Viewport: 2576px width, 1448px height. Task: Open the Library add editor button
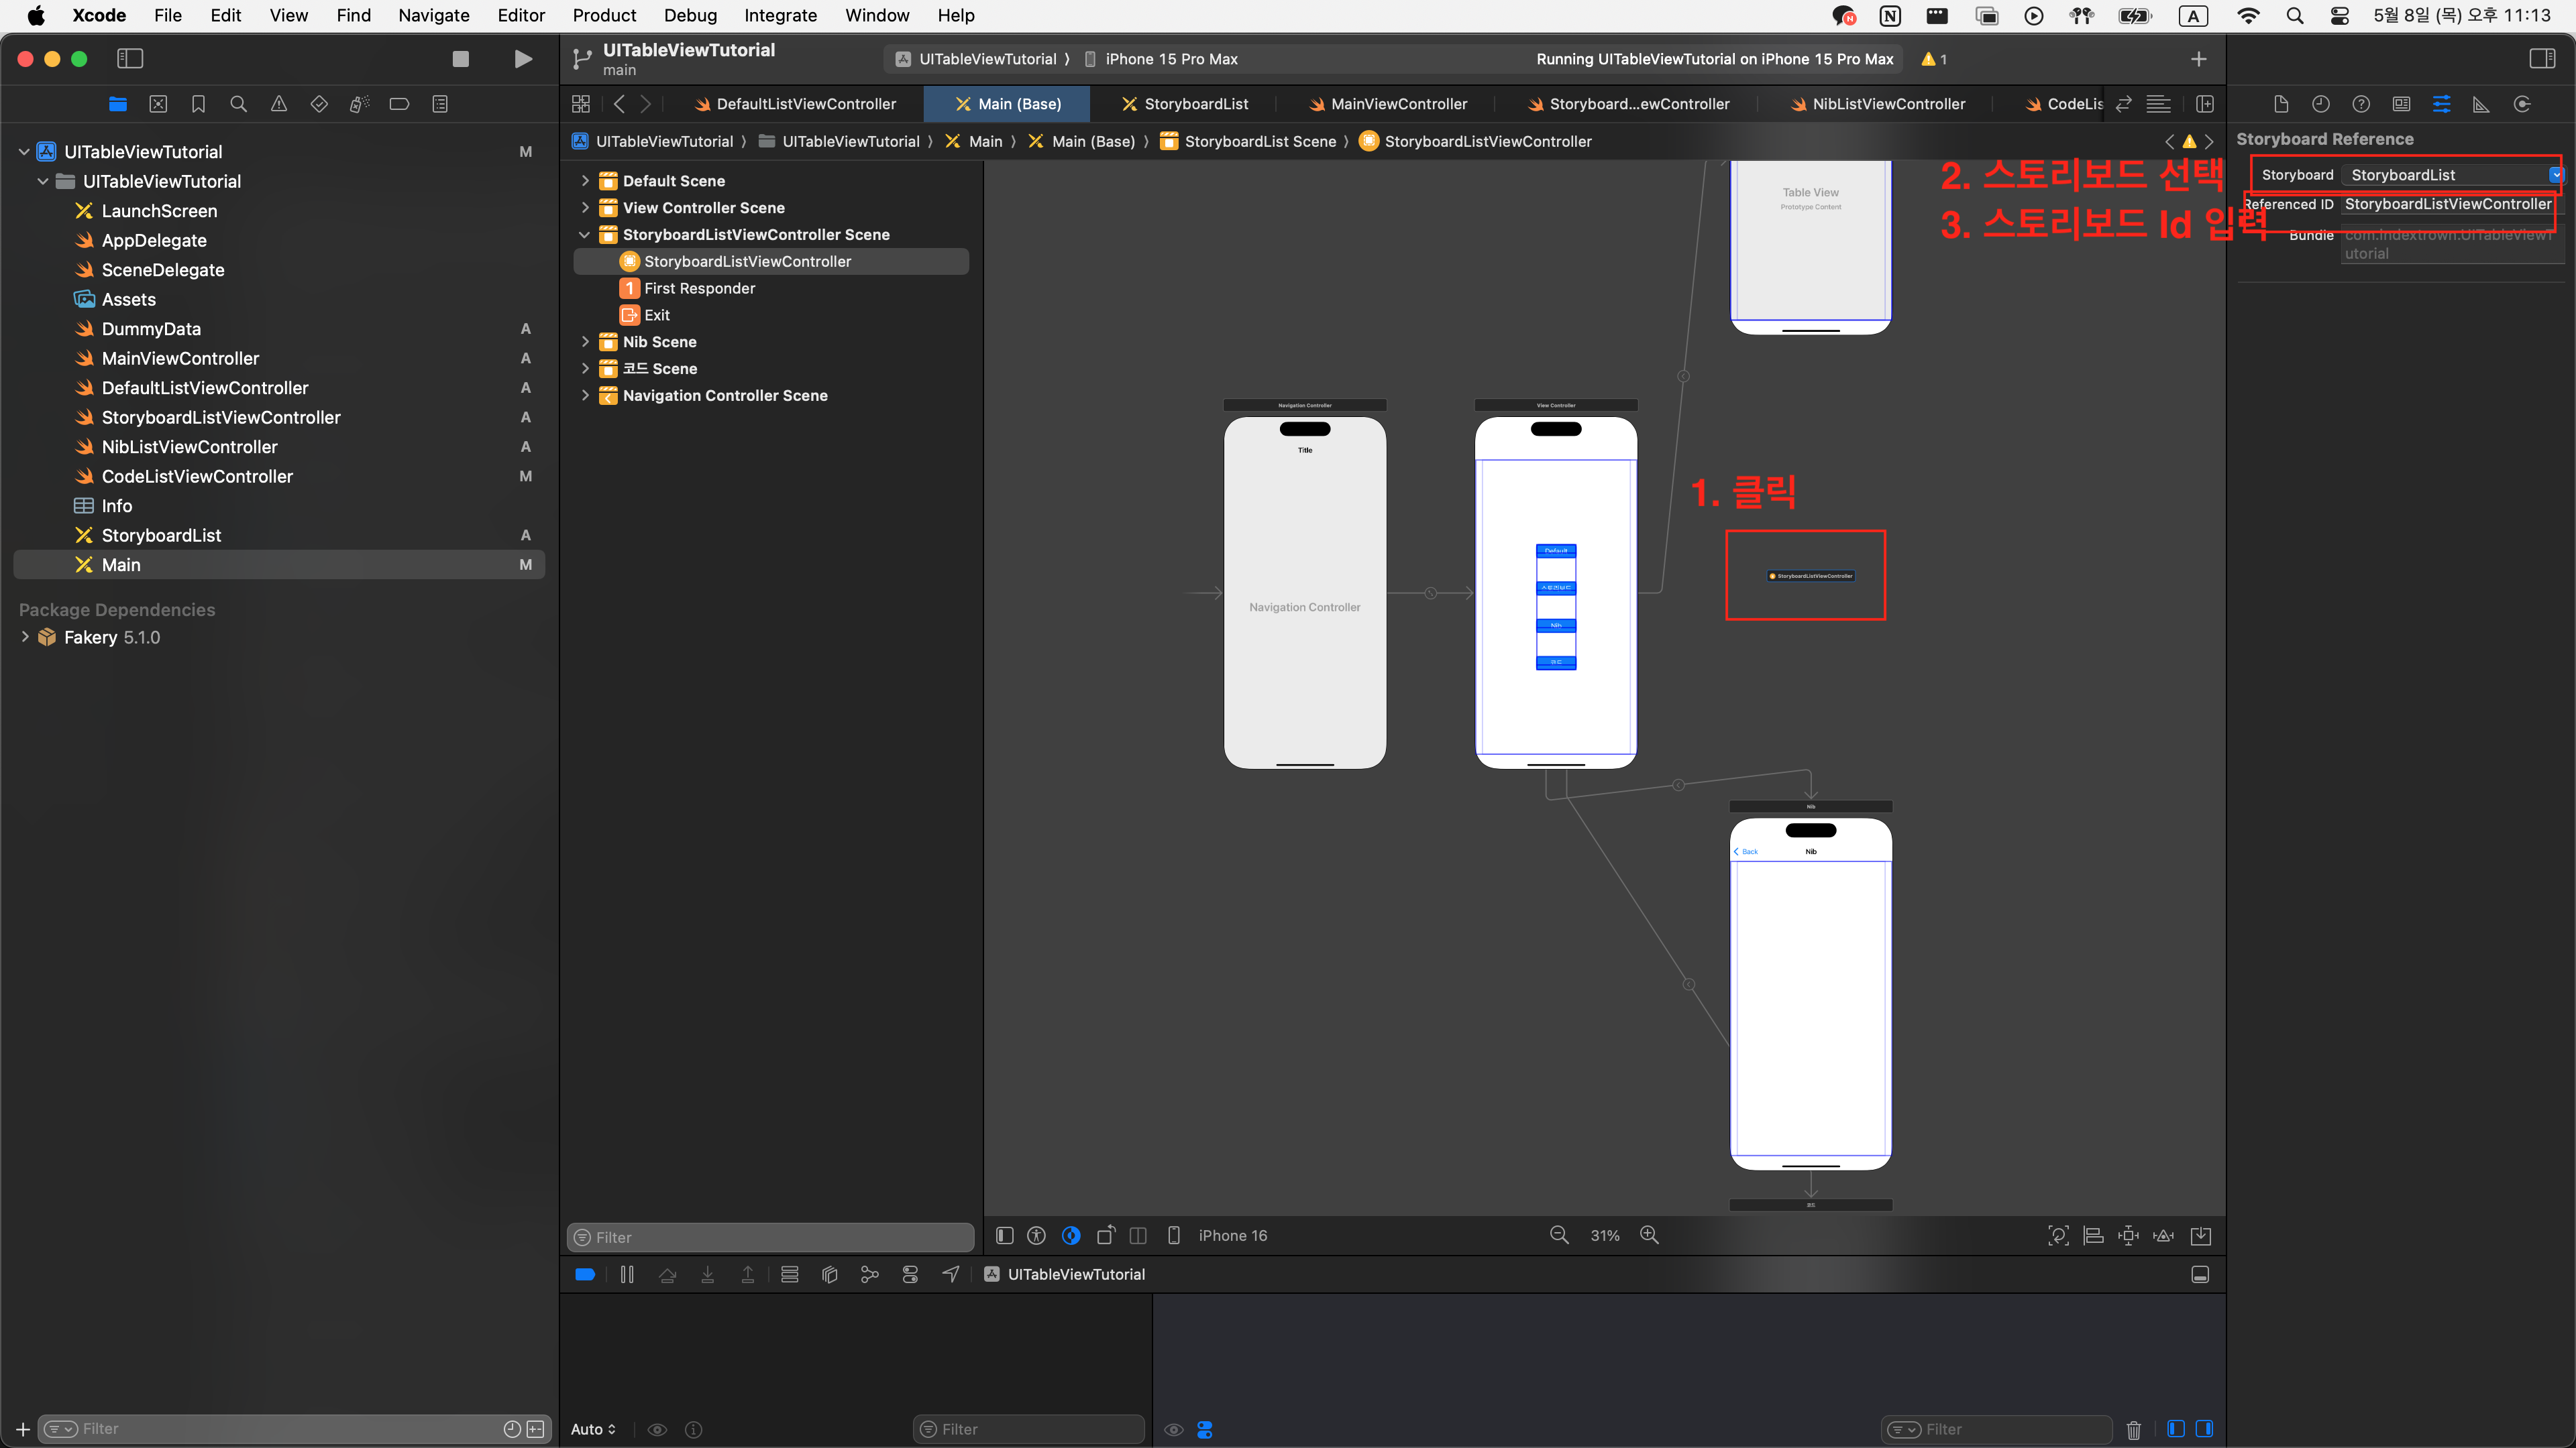tap(2204, 104)
